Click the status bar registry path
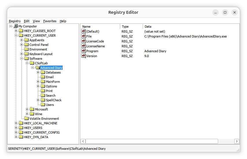Image resolution: width=247 pixels, height=159 pixels. (x=57, y=149)
